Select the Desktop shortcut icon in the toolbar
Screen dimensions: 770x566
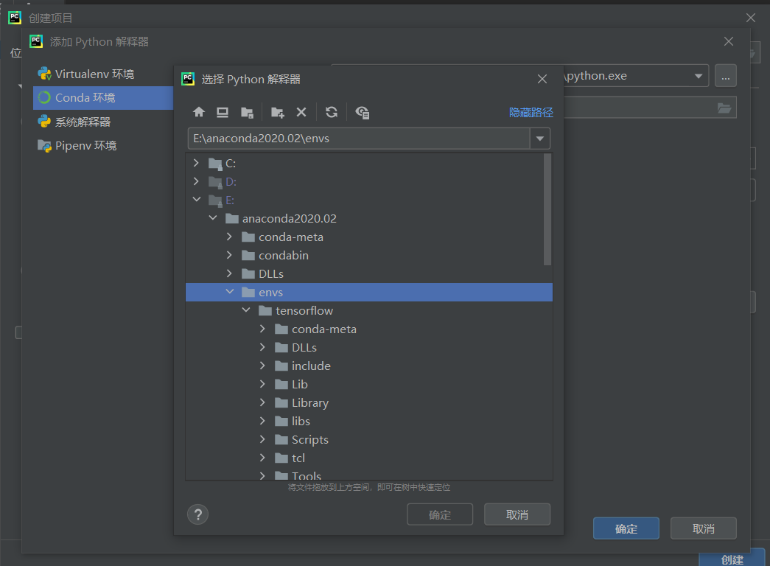pyautogui.click(x=223, y=112)
